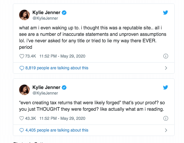Screen dimensions: 184x143
Task: Open info icon on second tweet
Action: (x=165, y=118)
